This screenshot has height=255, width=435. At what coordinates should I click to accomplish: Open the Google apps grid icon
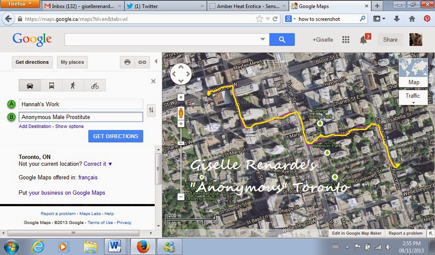click(x=346, y=40)
